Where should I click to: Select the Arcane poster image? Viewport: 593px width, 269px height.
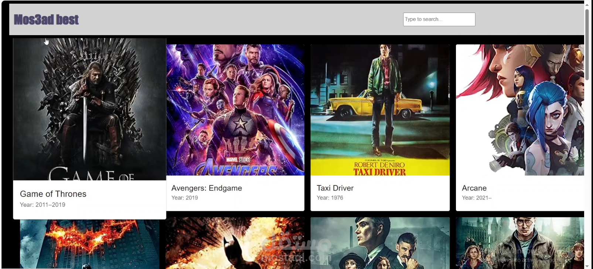(520, 110)
